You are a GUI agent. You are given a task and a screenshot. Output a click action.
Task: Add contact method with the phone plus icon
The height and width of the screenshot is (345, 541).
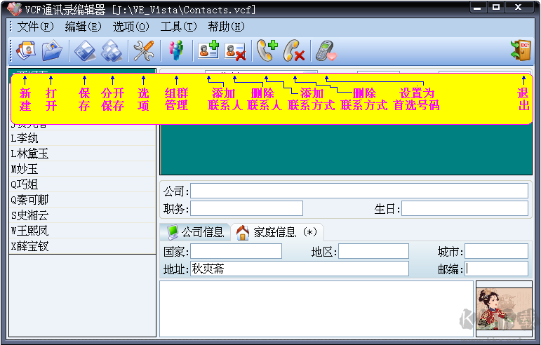click(x=267, y=50)
